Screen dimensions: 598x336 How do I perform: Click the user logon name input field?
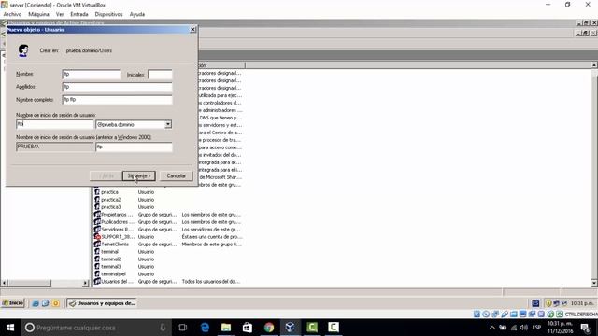[54, 124]
